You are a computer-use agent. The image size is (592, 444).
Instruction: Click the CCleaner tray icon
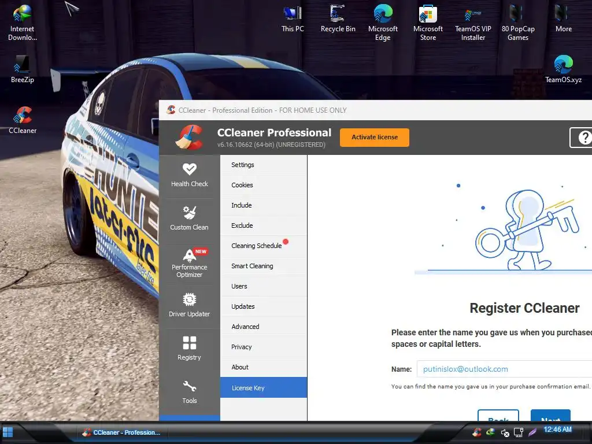(477, 432)
